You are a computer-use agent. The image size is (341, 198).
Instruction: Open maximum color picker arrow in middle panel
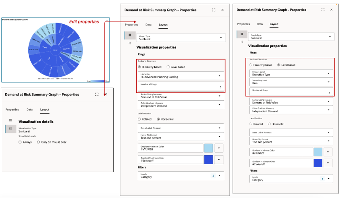pyautogui.click(x=219, y=160)
